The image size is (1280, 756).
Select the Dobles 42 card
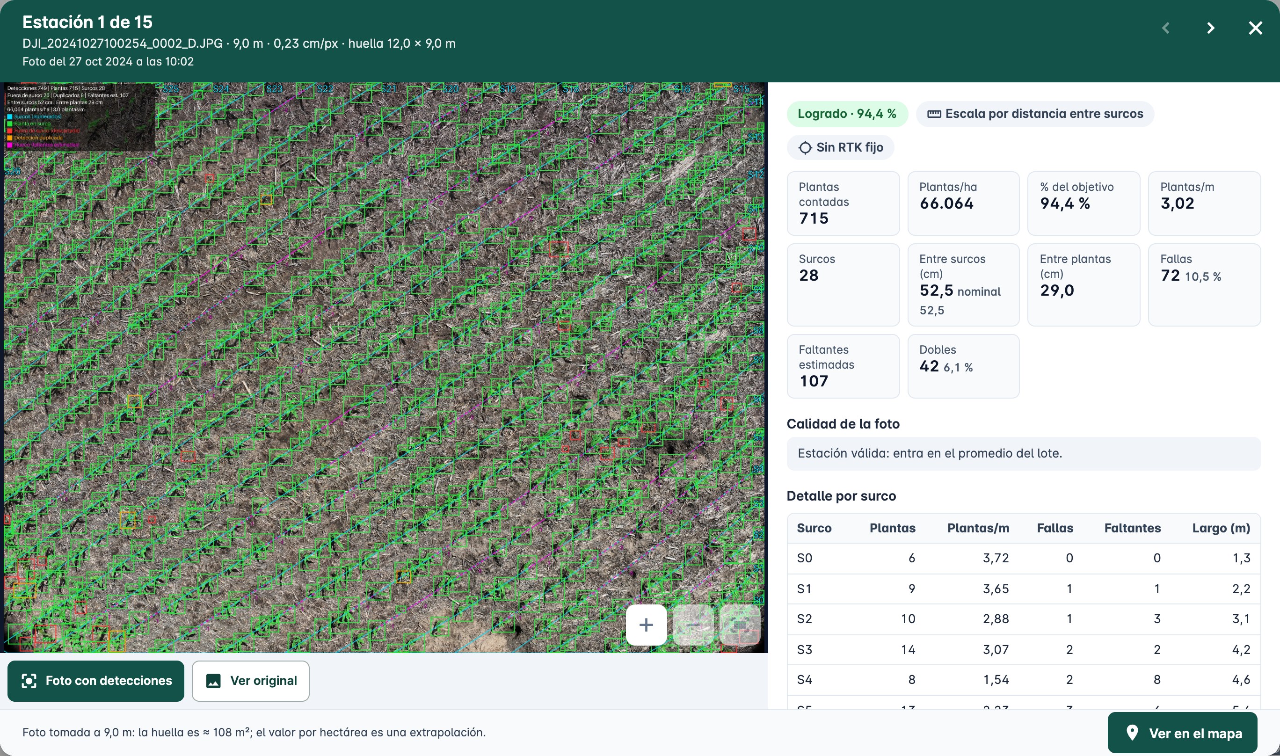click(x=963, y=366)
